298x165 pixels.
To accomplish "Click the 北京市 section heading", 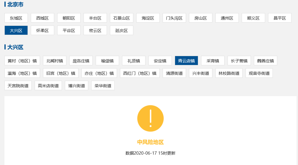I will 15,4.
